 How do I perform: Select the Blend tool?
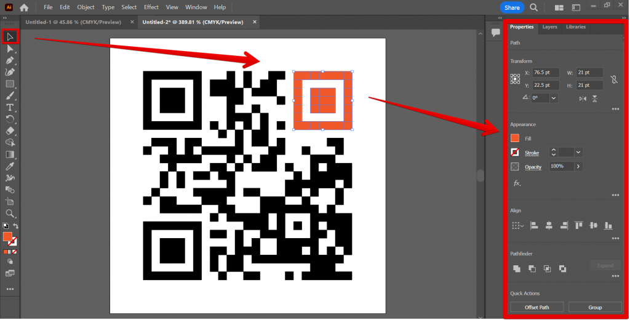10,190
